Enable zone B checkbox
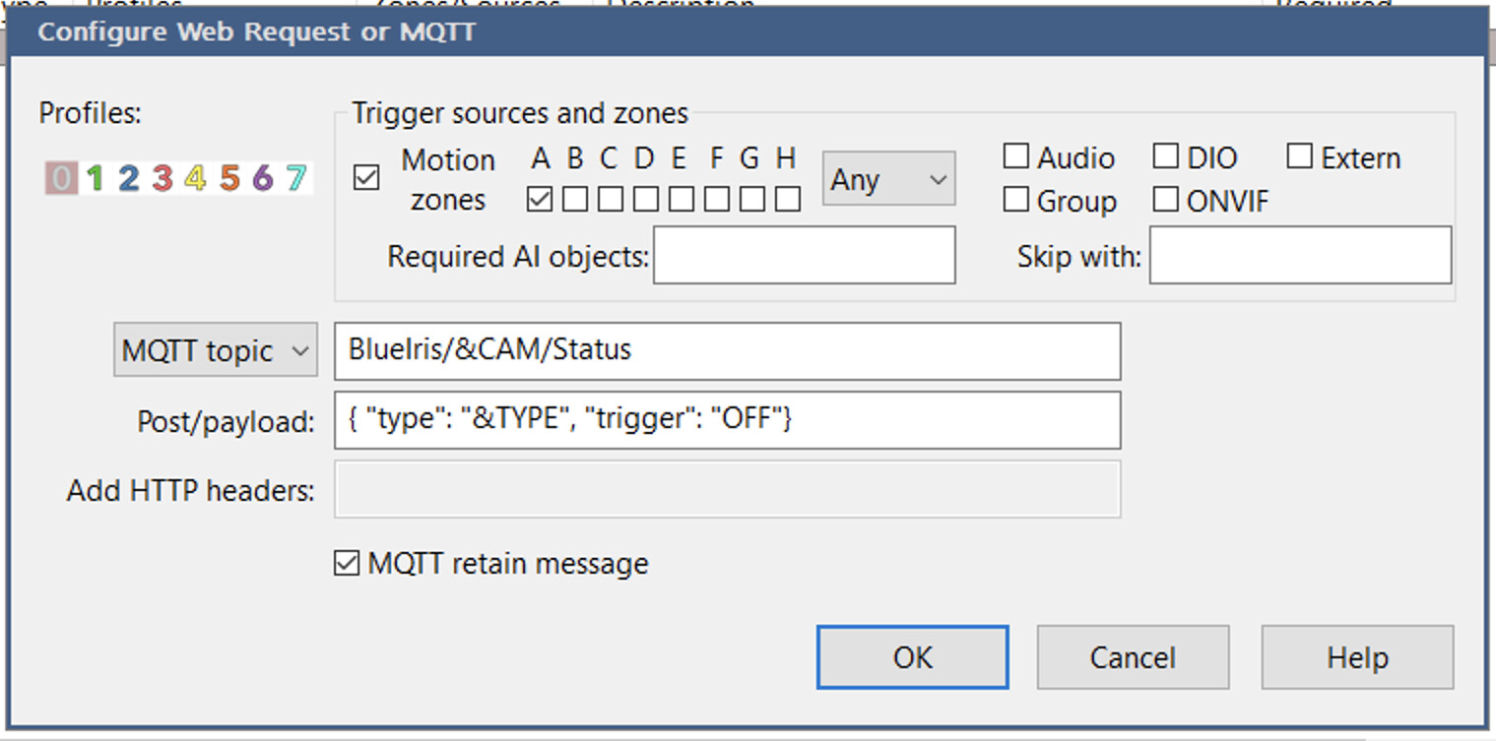Image resolution: width=1496 pixels, height=741 pixels. [x=574, y=199]
